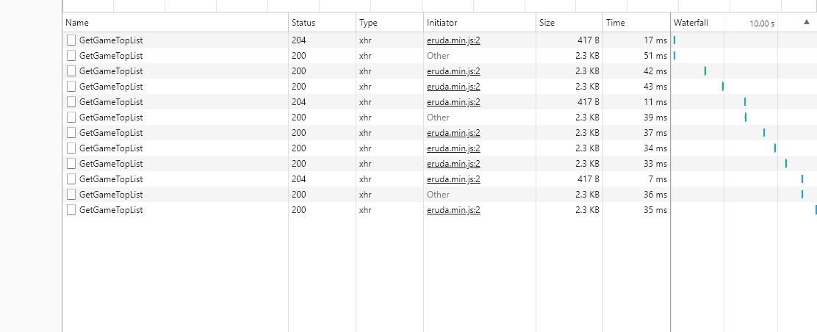Click the file icon of the 35 ms request
The height and width of the screenshot is (332, 817).
[x=71, y=210]
